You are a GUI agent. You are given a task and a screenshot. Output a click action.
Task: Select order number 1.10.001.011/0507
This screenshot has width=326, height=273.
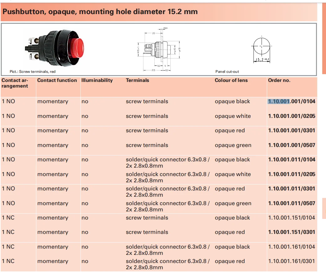(x=292, y=203)
